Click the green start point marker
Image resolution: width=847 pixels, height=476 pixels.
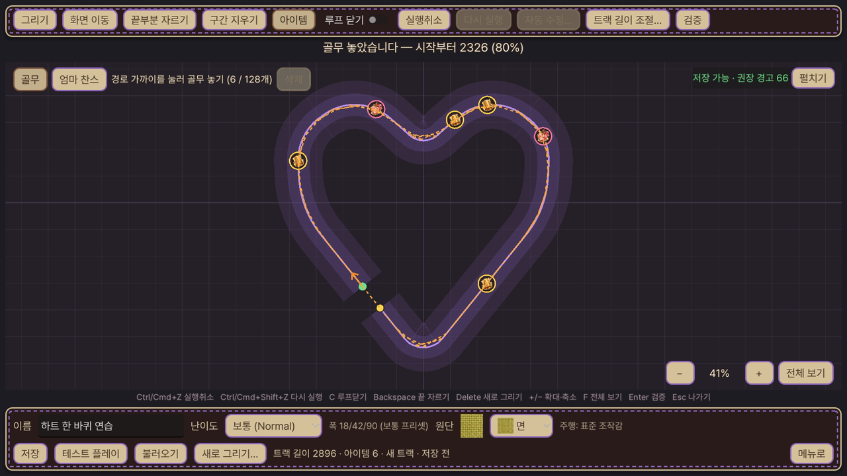pyautogui.click(x=363, y=286)
